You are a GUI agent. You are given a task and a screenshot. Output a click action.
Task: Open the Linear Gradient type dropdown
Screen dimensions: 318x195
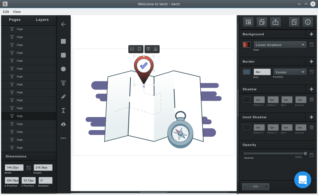coord(280,45)
